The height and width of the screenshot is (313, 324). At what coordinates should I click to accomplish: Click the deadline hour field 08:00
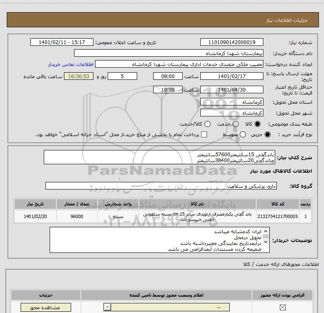click(168, 76)
